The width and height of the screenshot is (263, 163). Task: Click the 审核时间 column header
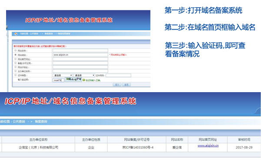click(244, 140)
